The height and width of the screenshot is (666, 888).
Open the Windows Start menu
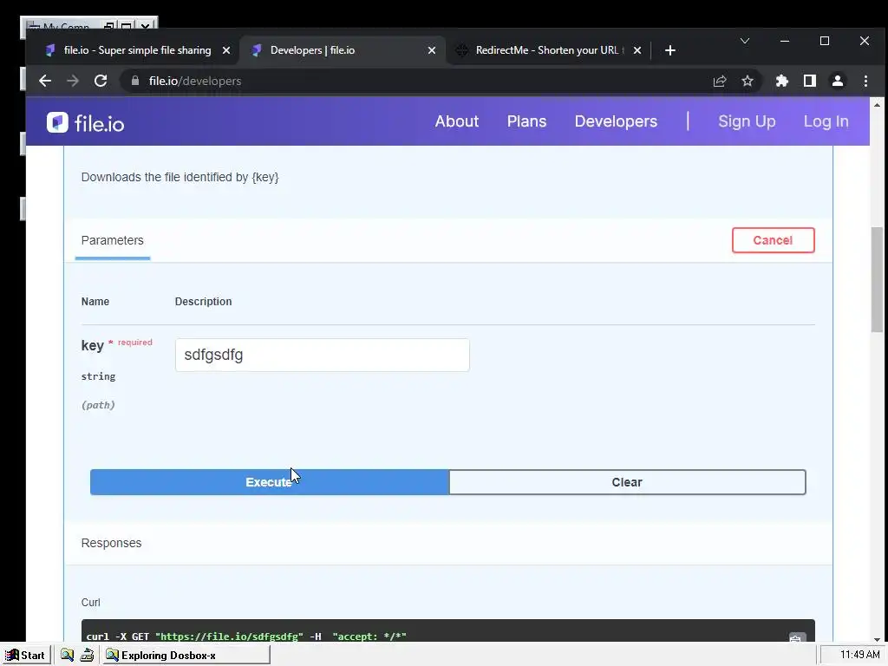tap(25, 656)
